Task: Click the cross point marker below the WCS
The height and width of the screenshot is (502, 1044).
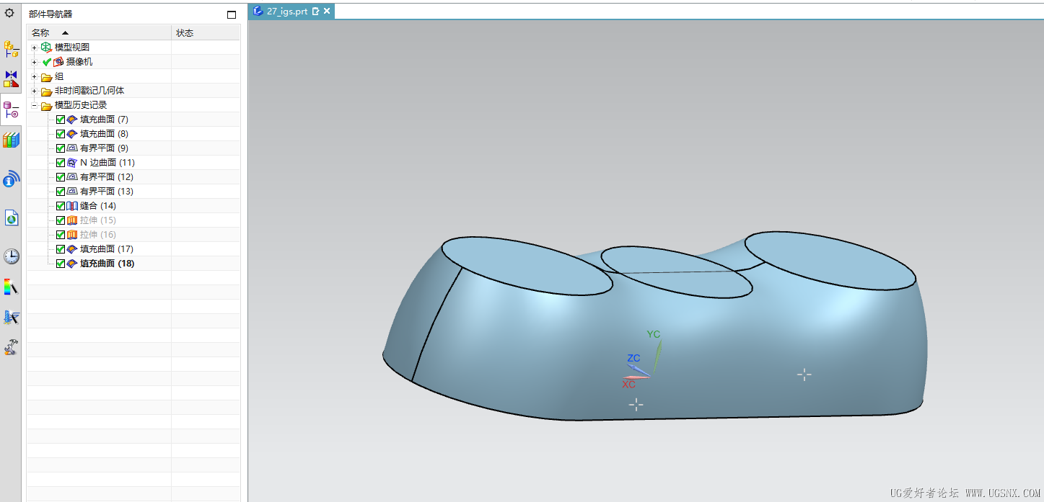Action: pyautogui.click(x=636, y=405)
